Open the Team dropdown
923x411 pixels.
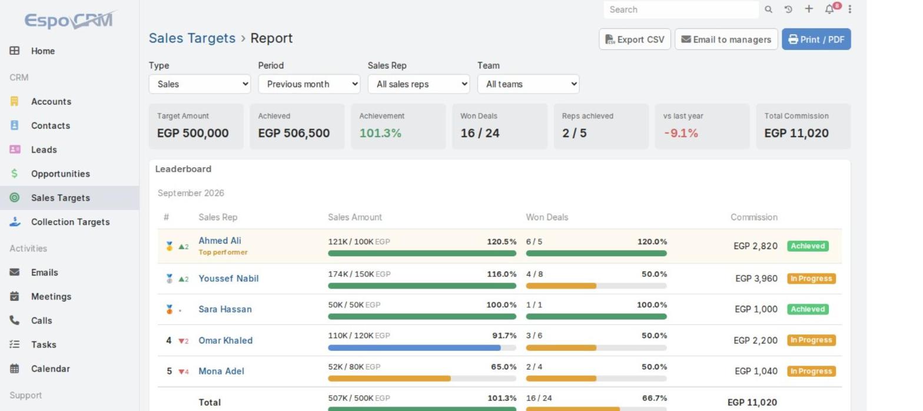pos(528,84)
